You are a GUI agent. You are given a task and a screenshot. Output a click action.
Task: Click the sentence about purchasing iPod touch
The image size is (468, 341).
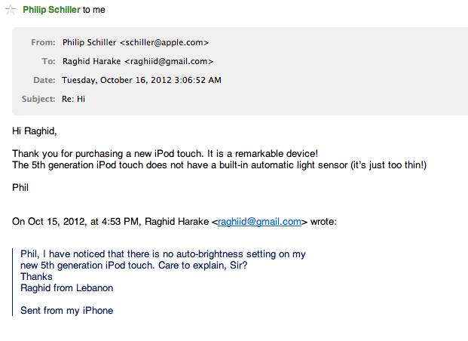[165, 154]
